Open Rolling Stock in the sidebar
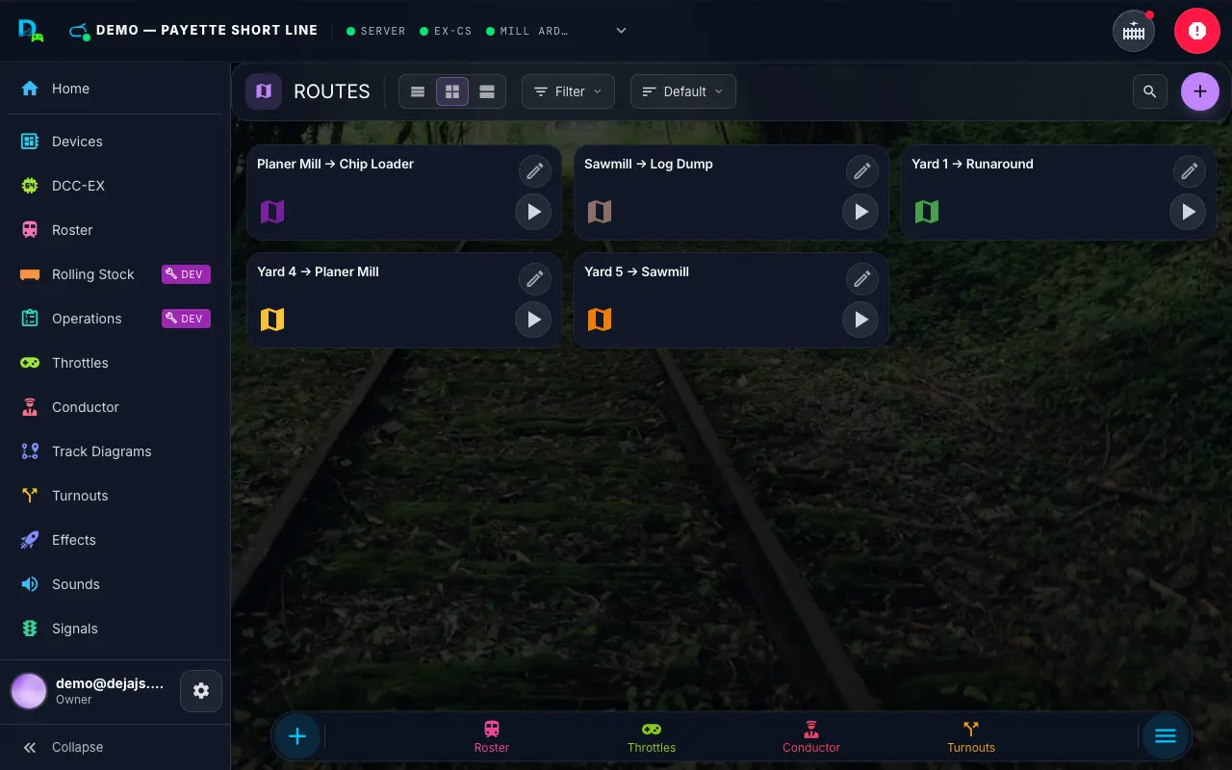1232x770 pixels. (115, 274)
